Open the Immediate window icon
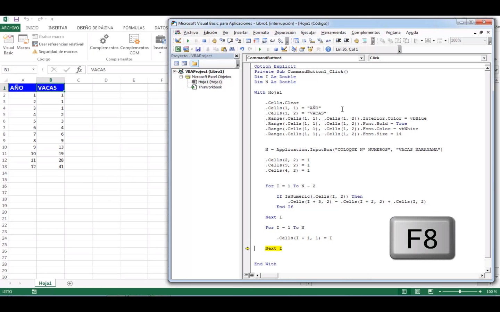 pos(256,41)
